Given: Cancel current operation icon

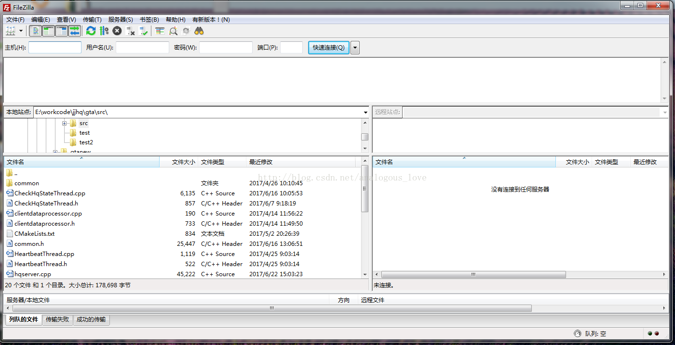Looking at the screenshot, I should click(x=117, y=31).
